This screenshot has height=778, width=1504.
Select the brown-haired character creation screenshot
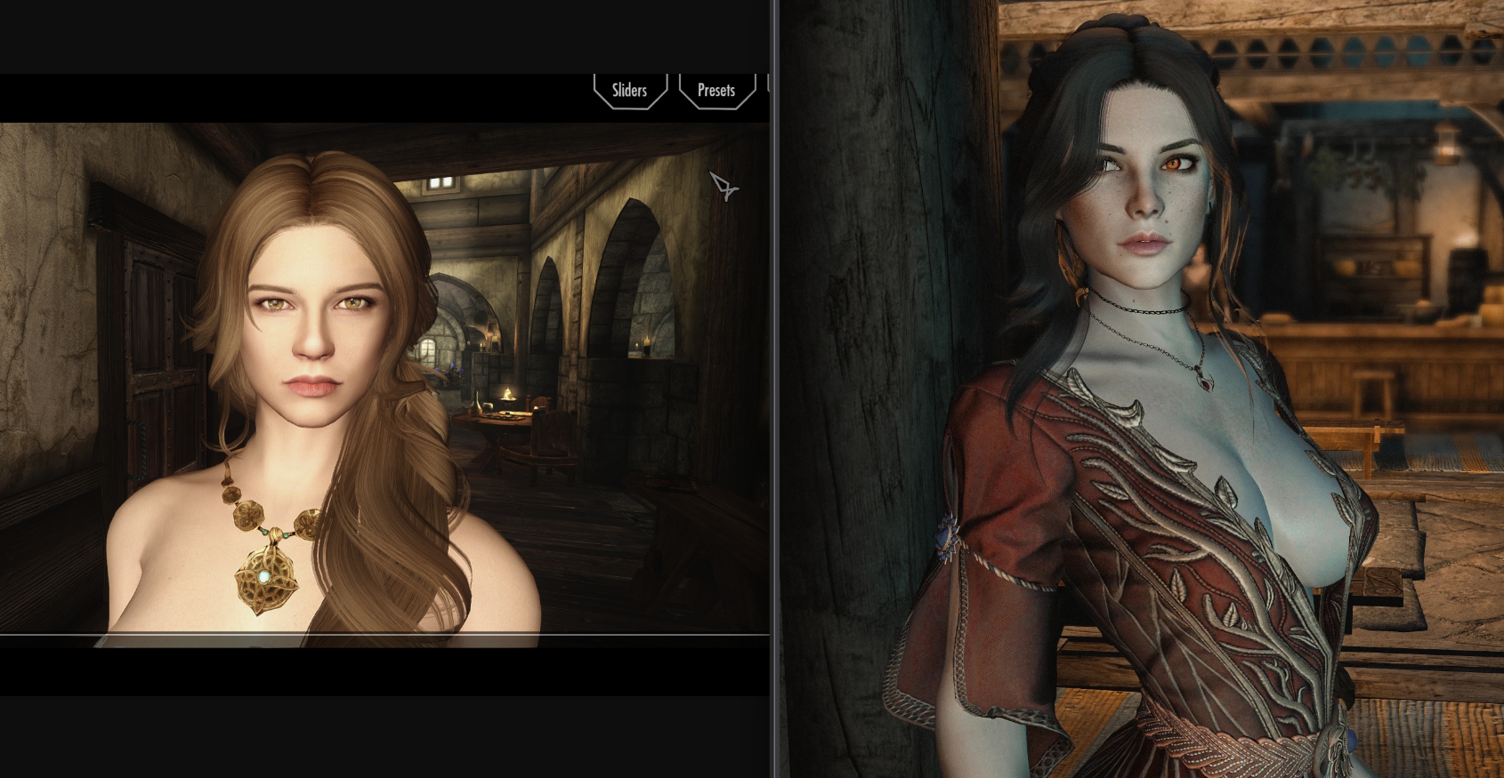384,384
